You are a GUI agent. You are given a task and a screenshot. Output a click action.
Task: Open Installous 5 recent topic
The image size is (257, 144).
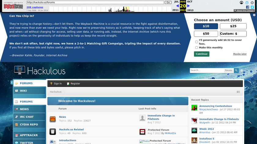pyautogui.click(x=207, y=139)
